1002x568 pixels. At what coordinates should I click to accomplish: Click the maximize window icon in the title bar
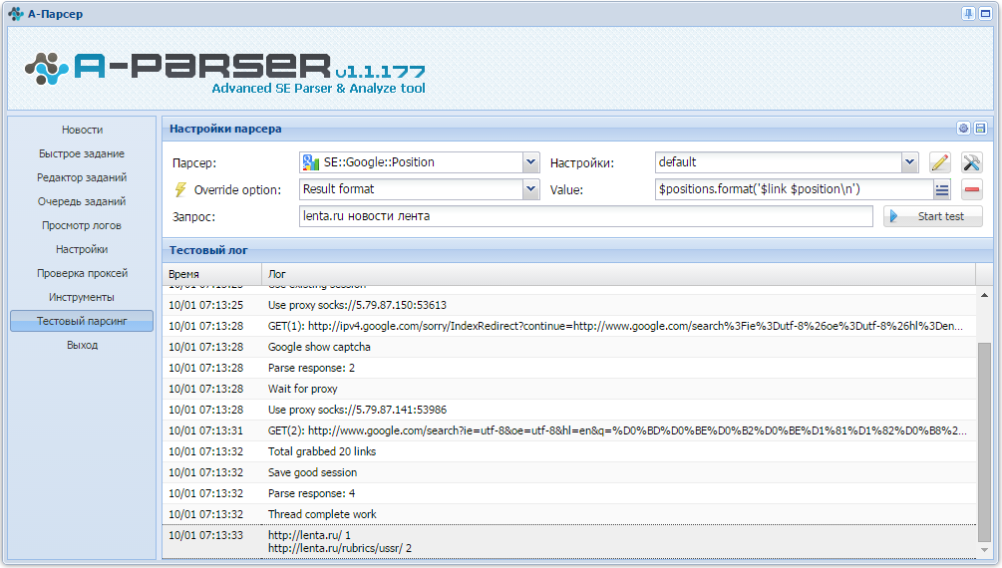985,13
